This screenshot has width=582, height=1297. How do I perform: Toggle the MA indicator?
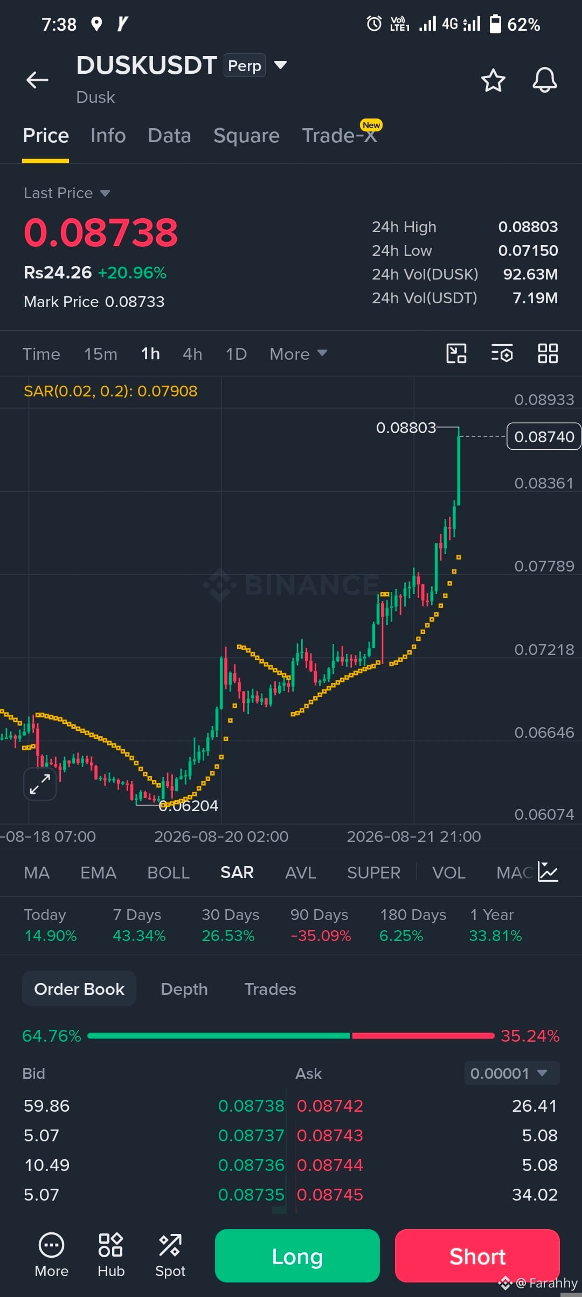click(37, 873)
